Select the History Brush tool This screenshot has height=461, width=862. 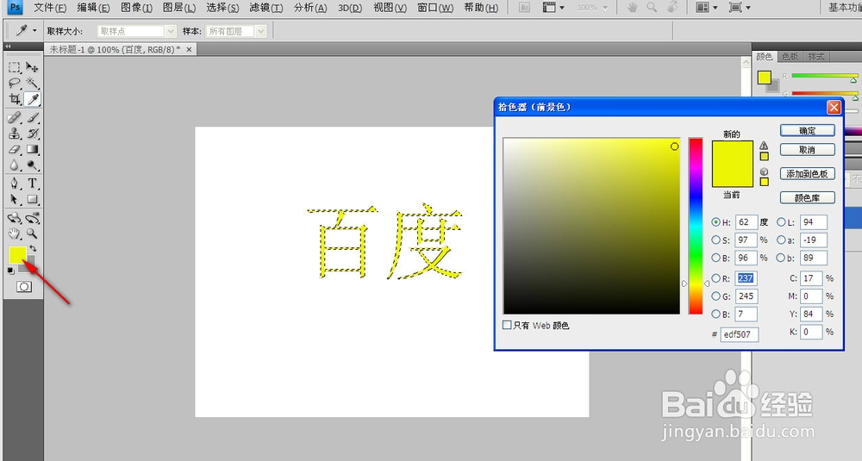coord(33,134)
